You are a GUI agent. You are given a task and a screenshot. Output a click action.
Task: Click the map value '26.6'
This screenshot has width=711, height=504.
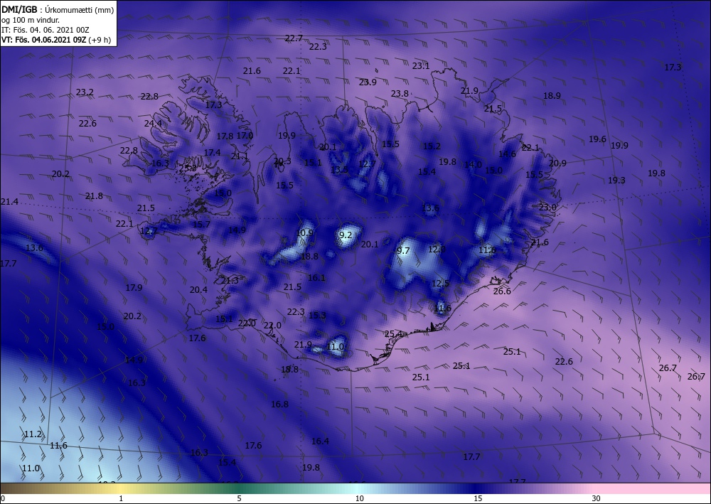(x=502, y=291)
